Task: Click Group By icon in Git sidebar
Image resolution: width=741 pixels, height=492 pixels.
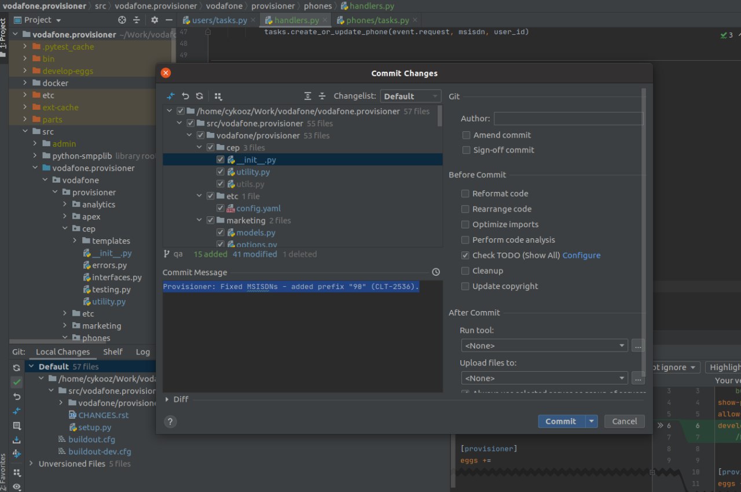Action: [17, 472]
